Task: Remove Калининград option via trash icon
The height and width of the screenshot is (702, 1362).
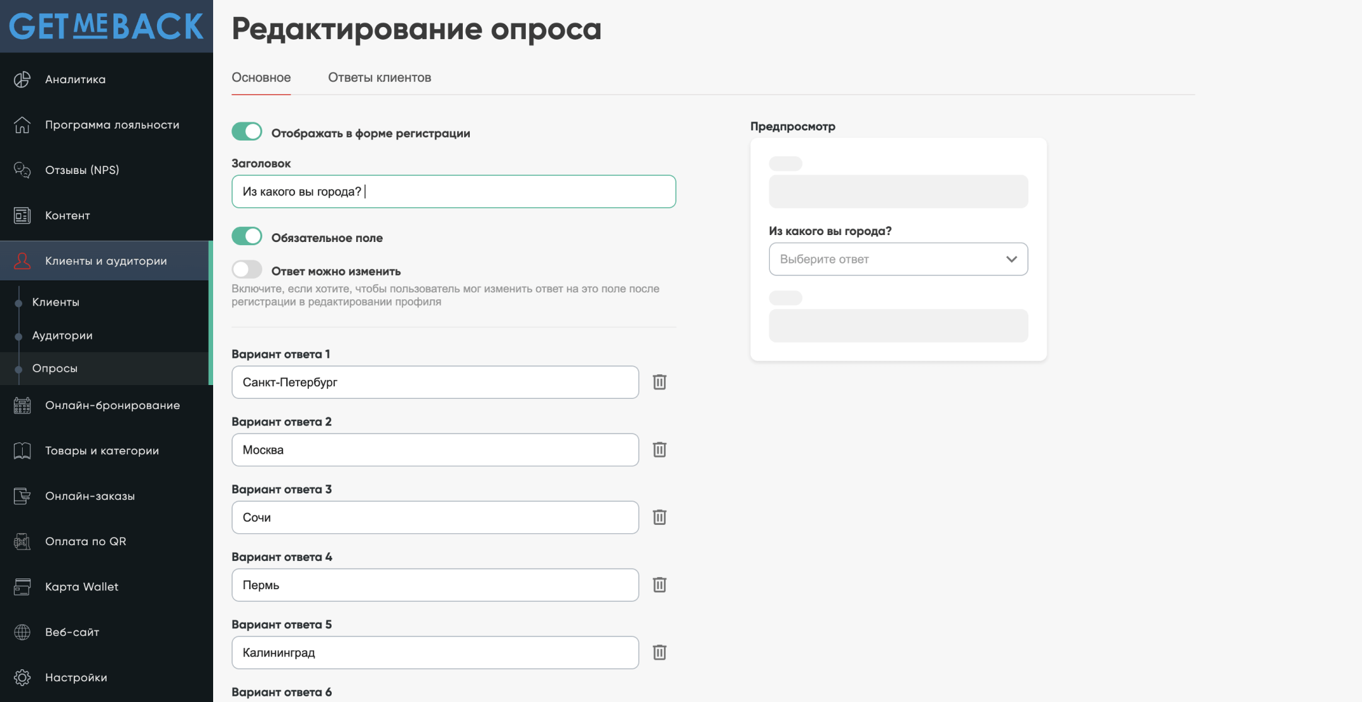Action: pyautogui.click(x=660, y=652)
